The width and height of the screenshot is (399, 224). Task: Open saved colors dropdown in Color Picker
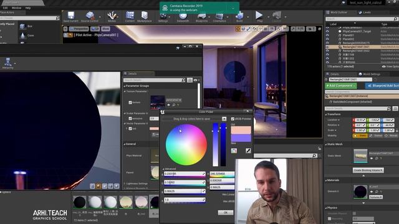pyautogui.click(x=224, y=119)
